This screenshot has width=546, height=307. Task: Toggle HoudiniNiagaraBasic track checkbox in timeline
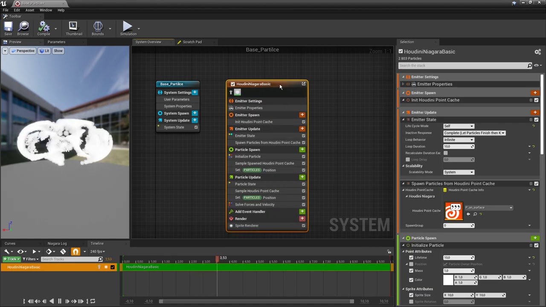[113, 267]
